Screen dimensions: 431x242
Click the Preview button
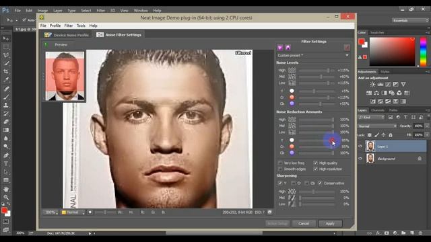[x=61, y=44]
